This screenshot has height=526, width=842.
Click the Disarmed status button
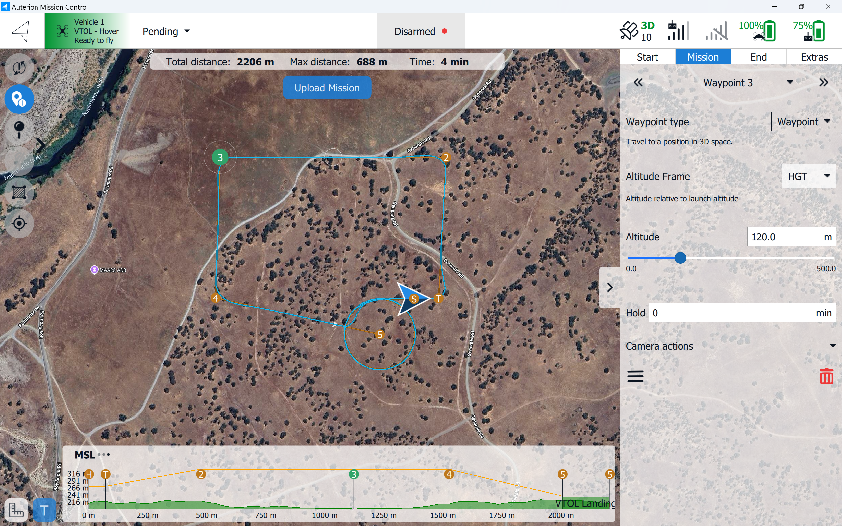click(x=420, y=31)
